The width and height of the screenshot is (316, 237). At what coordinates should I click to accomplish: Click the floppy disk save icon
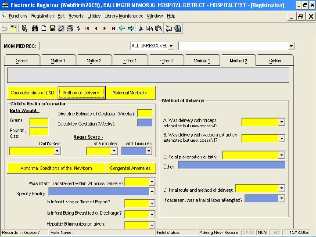pos(52,28)
